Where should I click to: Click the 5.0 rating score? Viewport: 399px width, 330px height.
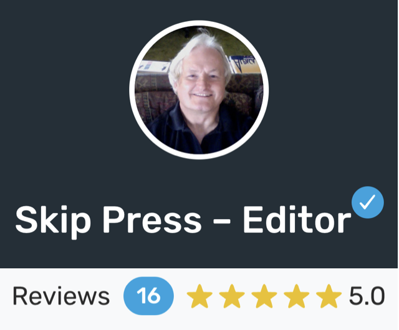367,296
